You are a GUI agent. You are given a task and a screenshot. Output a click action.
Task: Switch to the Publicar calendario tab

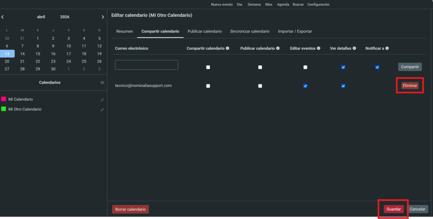point(204,31)
